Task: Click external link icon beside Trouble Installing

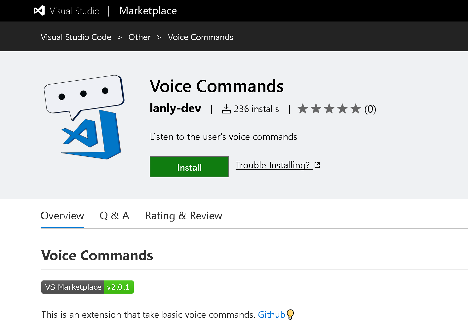Action: pos(317,165)
